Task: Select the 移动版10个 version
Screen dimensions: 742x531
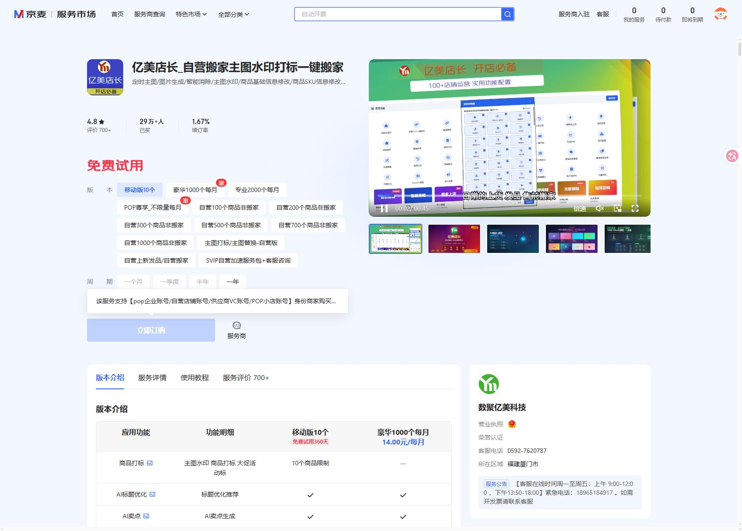Action: click(140, 190)
